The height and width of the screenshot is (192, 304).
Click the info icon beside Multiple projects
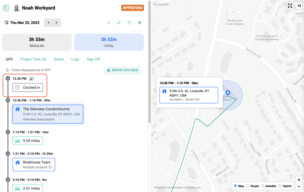(50, 167)
